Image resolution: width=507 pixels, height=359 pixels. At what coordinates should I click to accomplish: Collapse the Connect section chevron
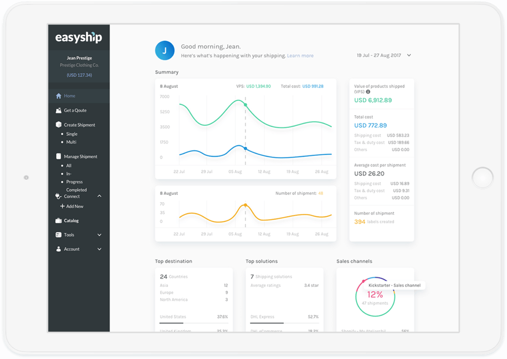(99, 196)
